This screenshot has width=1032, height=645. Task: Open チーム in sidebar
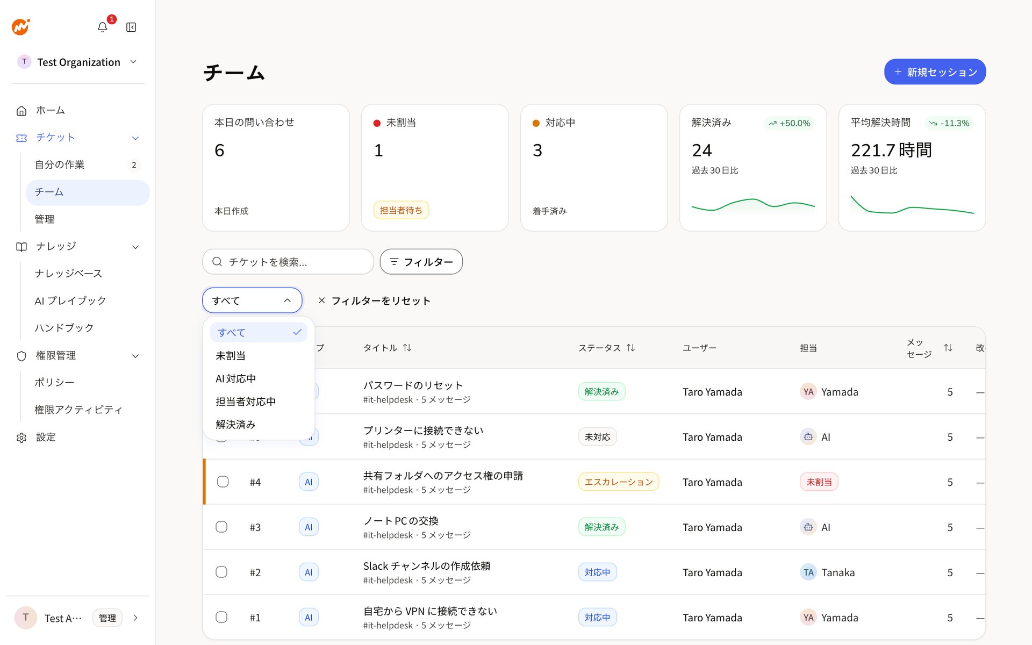[87, 192]
